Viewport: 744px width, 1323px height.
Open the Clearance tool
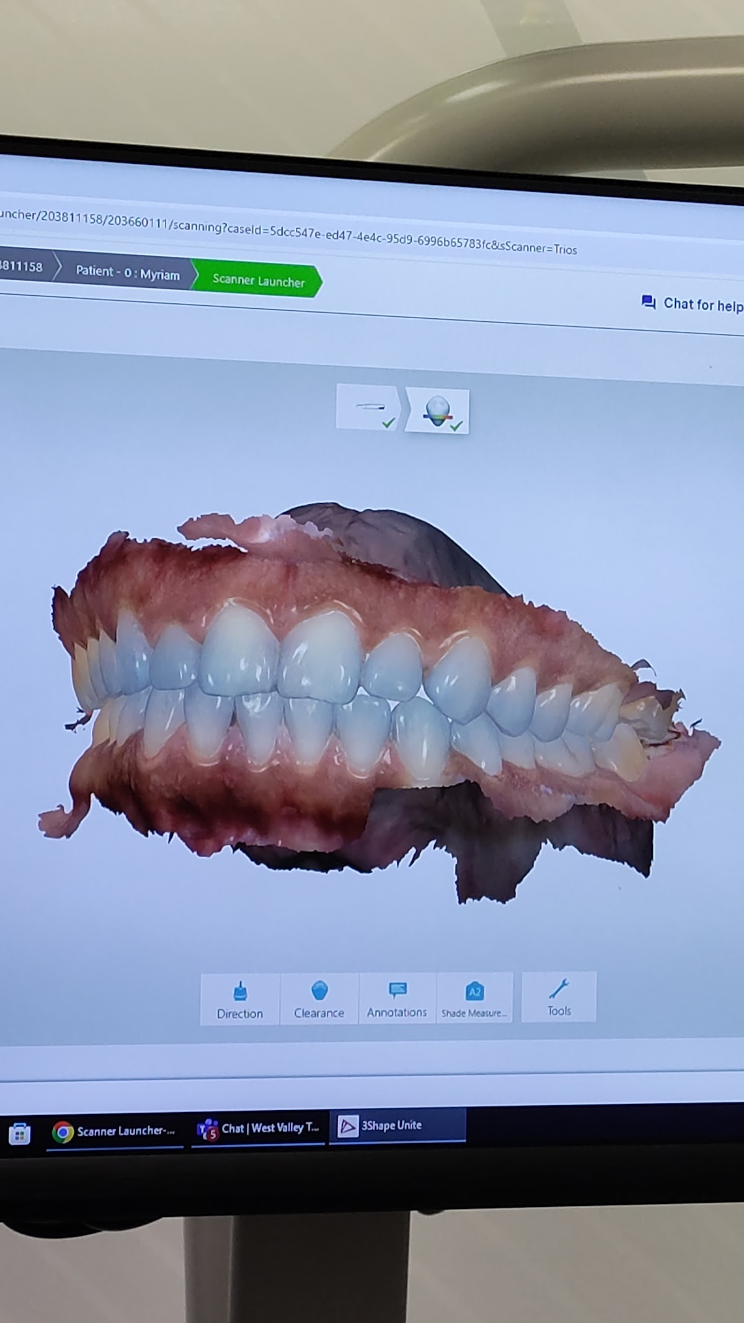(x=319, y=999)
